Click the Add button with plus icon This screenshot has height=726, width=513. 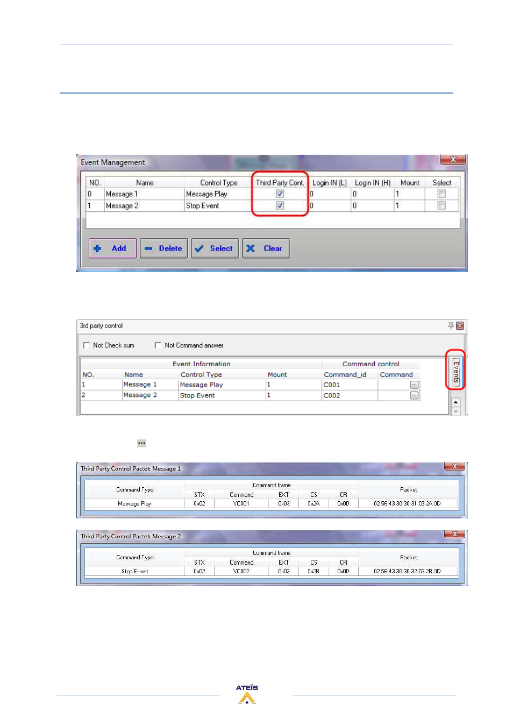[x=112, y=248]
